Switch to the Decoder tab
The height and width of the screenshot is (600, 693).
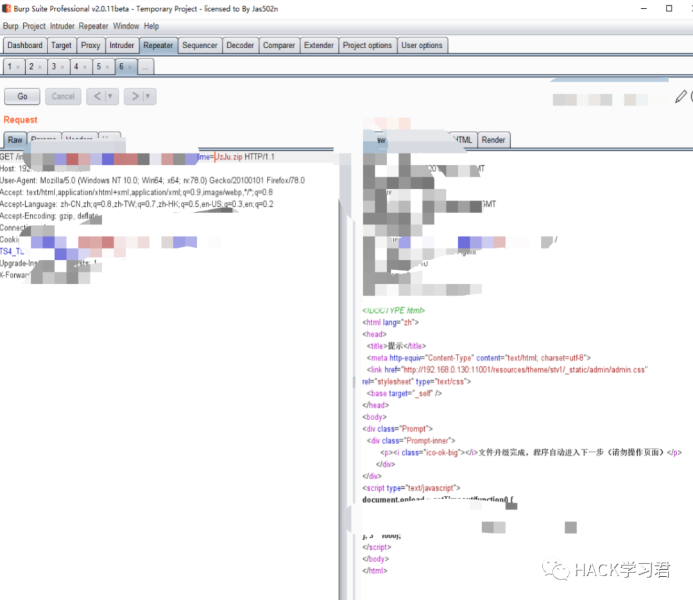tap(240, 45)
